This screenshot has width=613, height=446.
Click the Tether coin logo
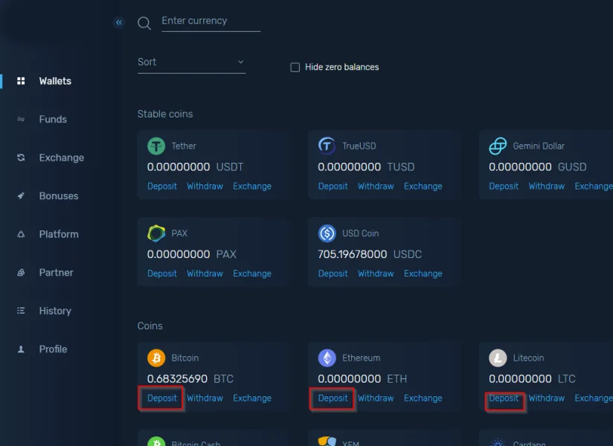click(x=156, y=146)
